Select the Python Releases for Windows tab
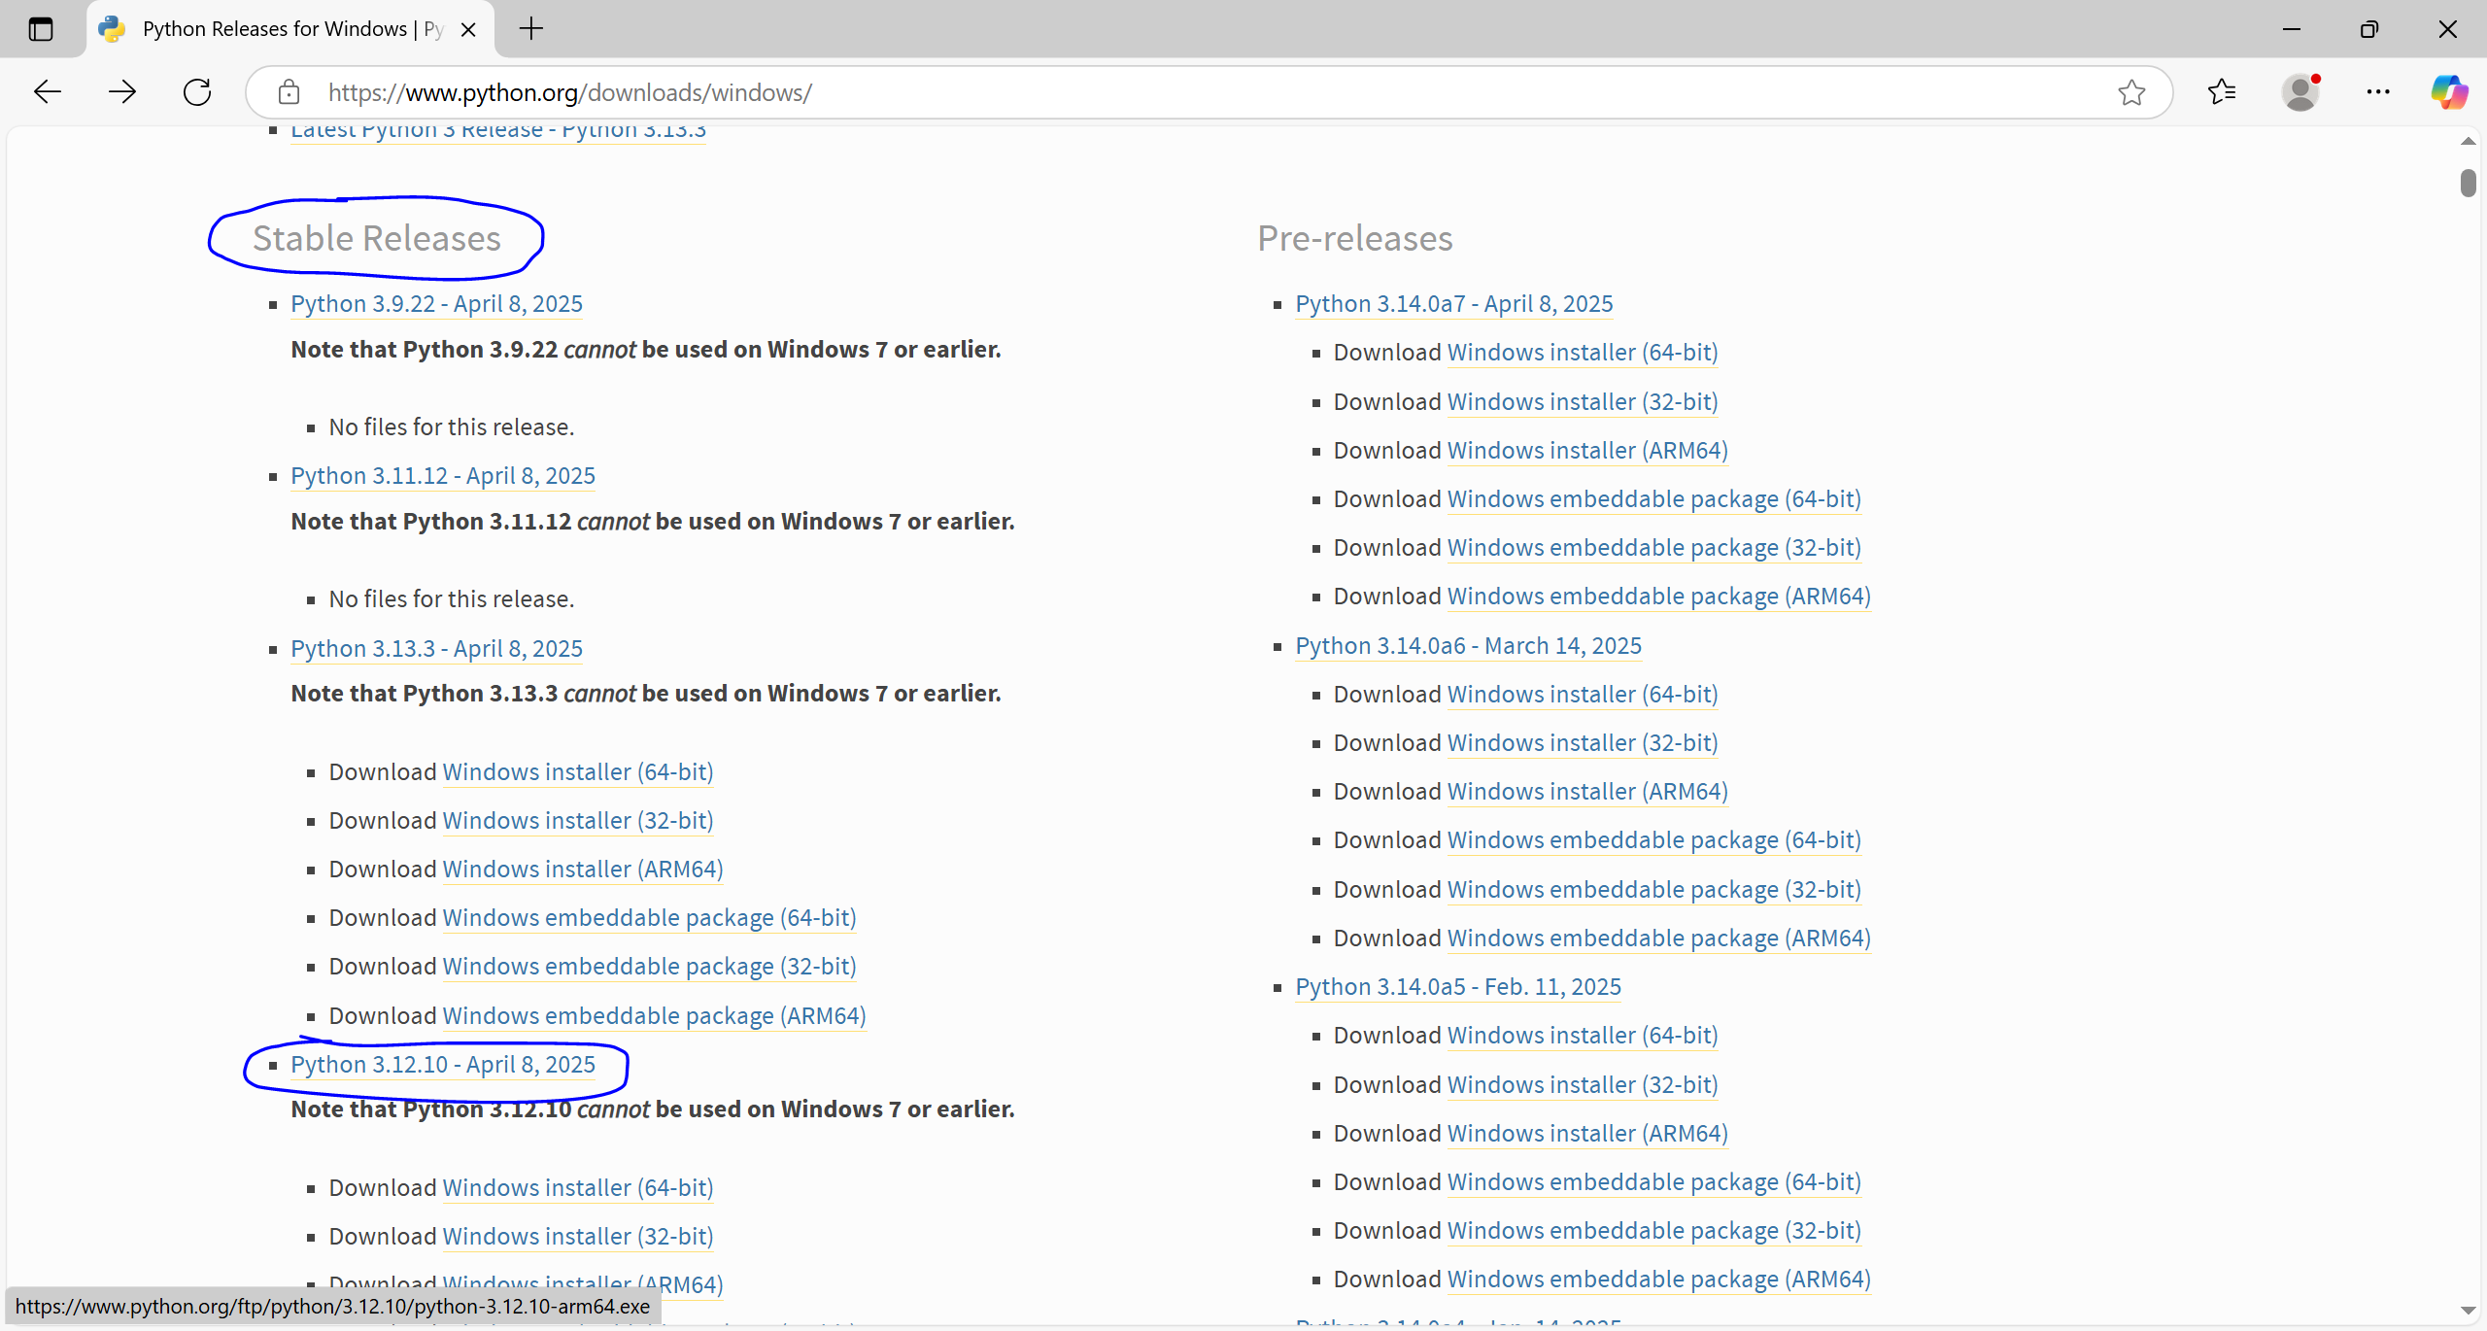 (x=290, y=29)
